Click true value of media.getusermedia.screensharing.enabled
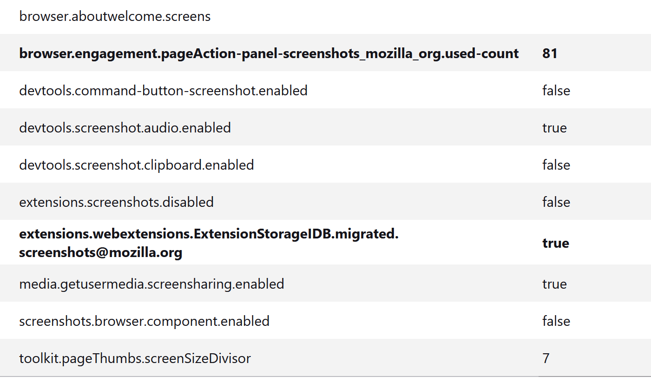 click(x=554, y=284)
